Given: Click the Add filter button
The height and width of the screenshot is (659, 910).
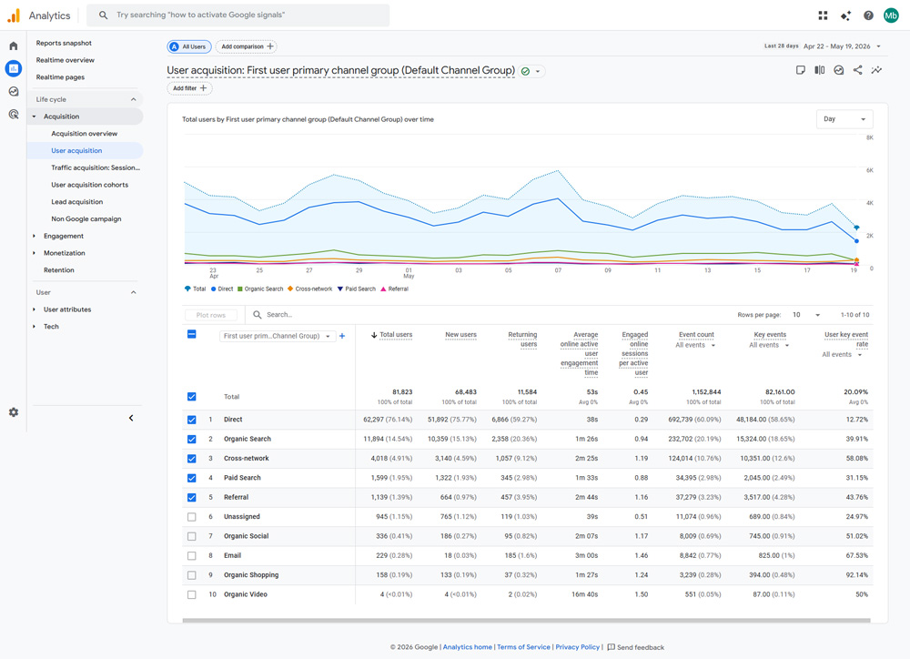Looking at the screenshot, I should 190,88.
